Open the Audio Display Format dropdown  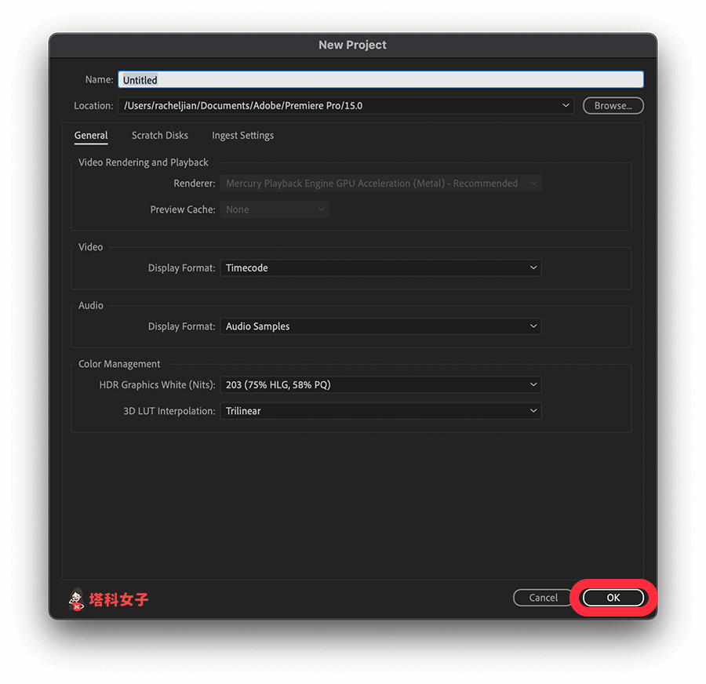tap(380, 326)
